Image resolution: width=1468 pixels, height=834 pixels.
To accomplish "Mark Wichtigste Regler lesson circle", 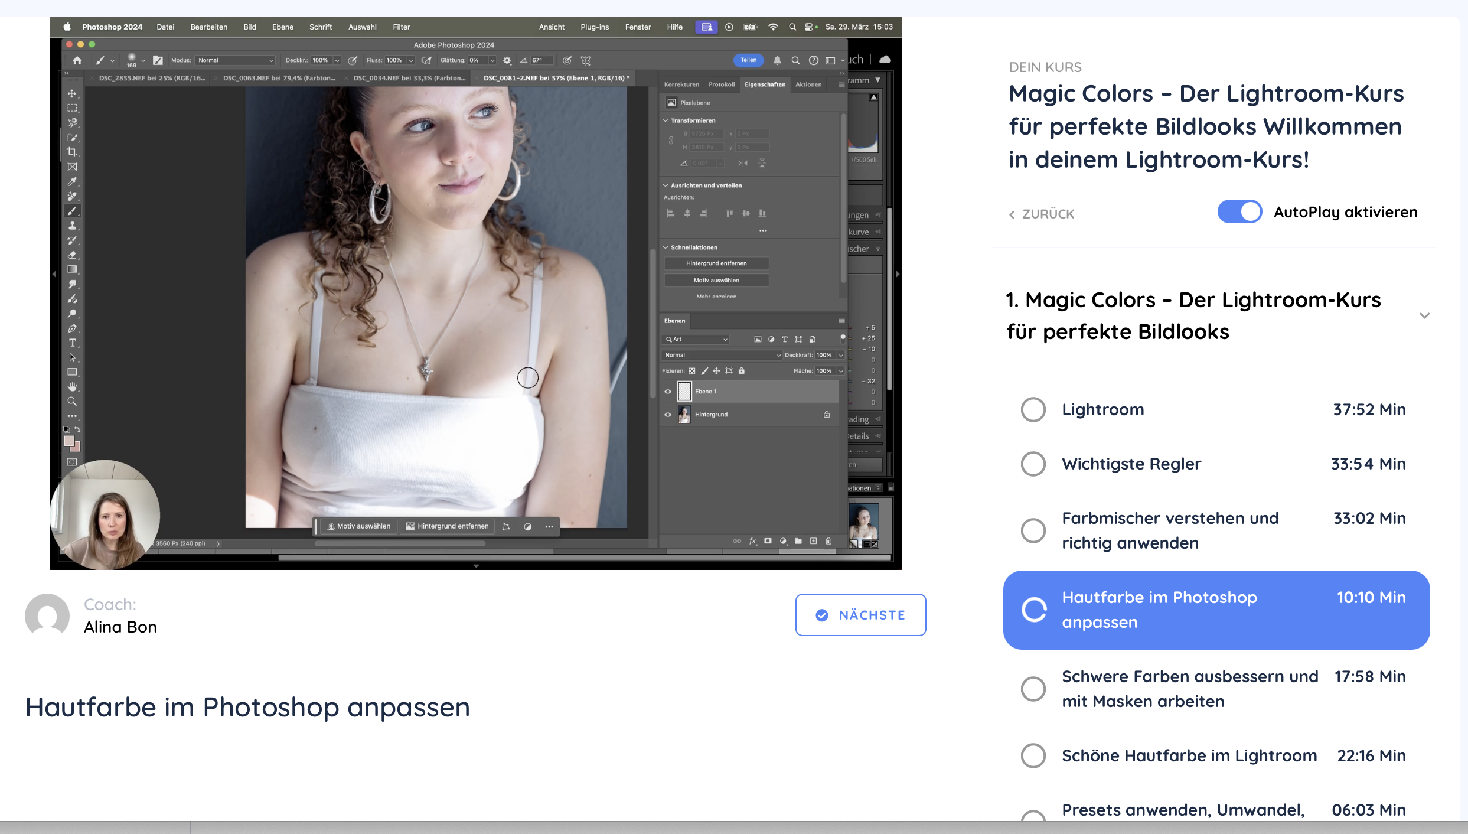I will [x=1033, y=464].
